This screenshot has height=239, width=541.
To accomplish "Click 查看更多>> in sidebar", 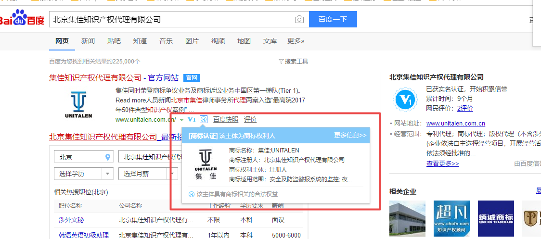I will point(443,164).
